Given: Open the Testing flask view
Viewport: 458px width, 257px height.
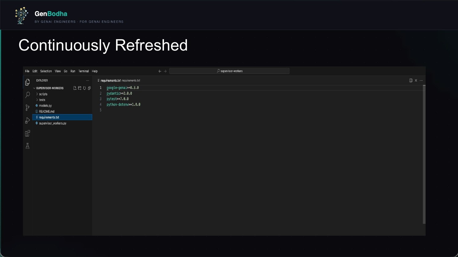Looking at the screenshot, I should click(x=27, y=146).
